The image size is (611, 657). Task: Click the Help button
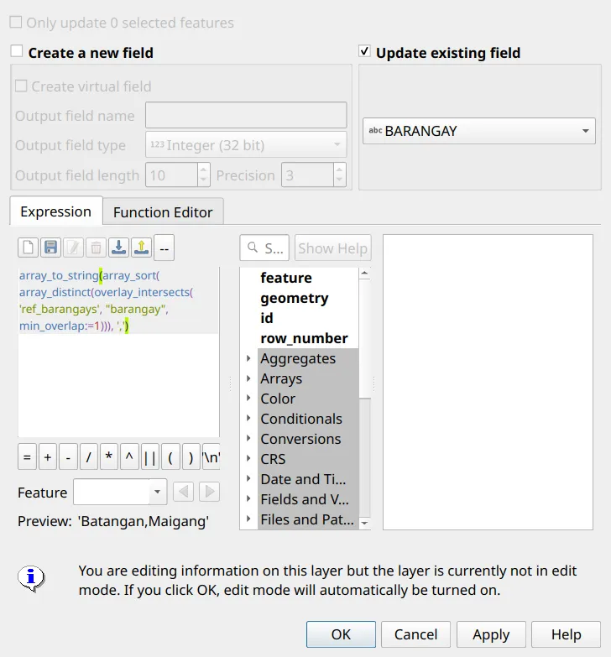(x=567, y=634)
